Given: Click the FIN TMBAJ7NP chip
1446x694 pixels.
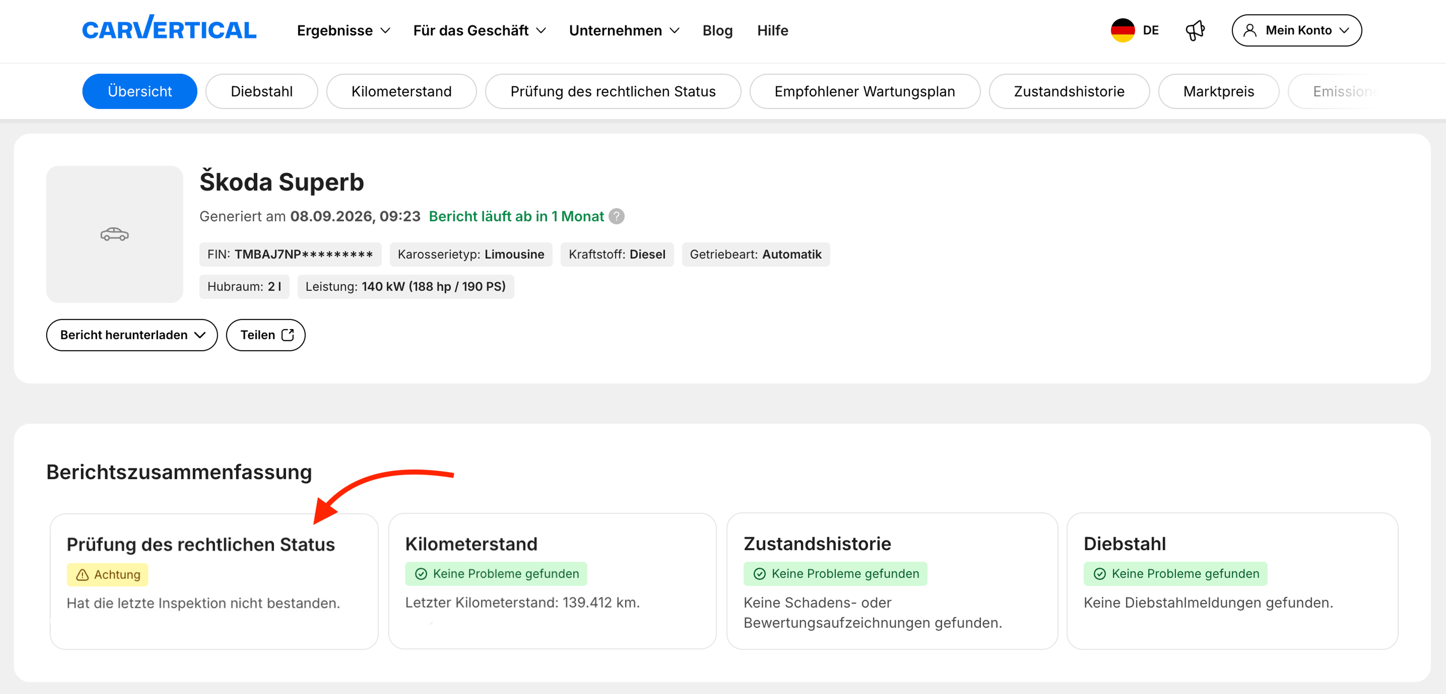Looking at the screenshot, I should tap(290, 254).
